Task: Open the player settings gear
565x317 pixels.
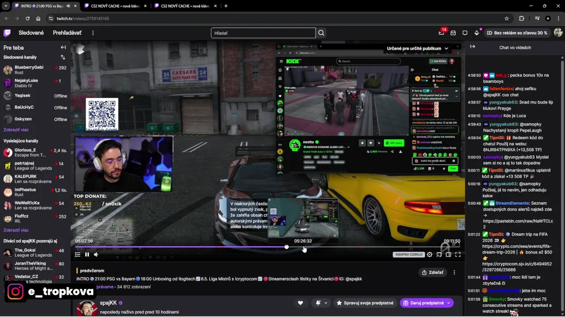Action: point(429,254)
